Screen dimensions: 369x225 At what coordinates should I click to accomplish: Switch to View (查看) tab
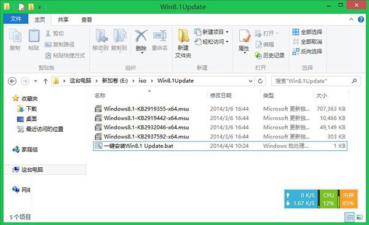point(87,20)
